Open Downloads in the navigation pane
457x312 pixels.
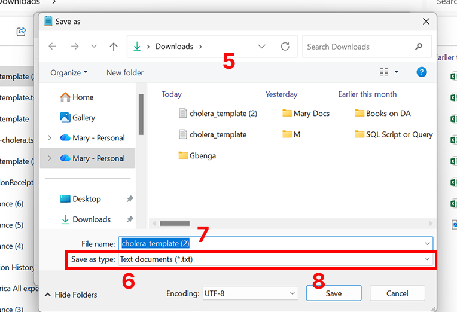tap(86, 219)
